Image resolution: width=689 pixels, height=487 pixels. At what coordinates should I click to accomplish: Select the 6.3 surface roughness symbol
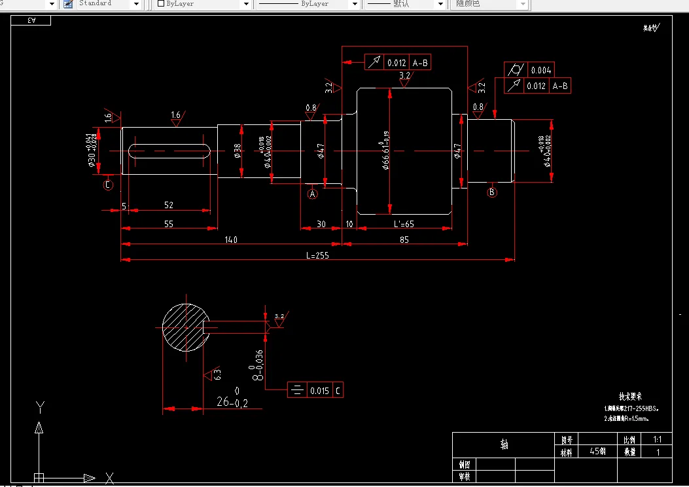tap(213, 374)
